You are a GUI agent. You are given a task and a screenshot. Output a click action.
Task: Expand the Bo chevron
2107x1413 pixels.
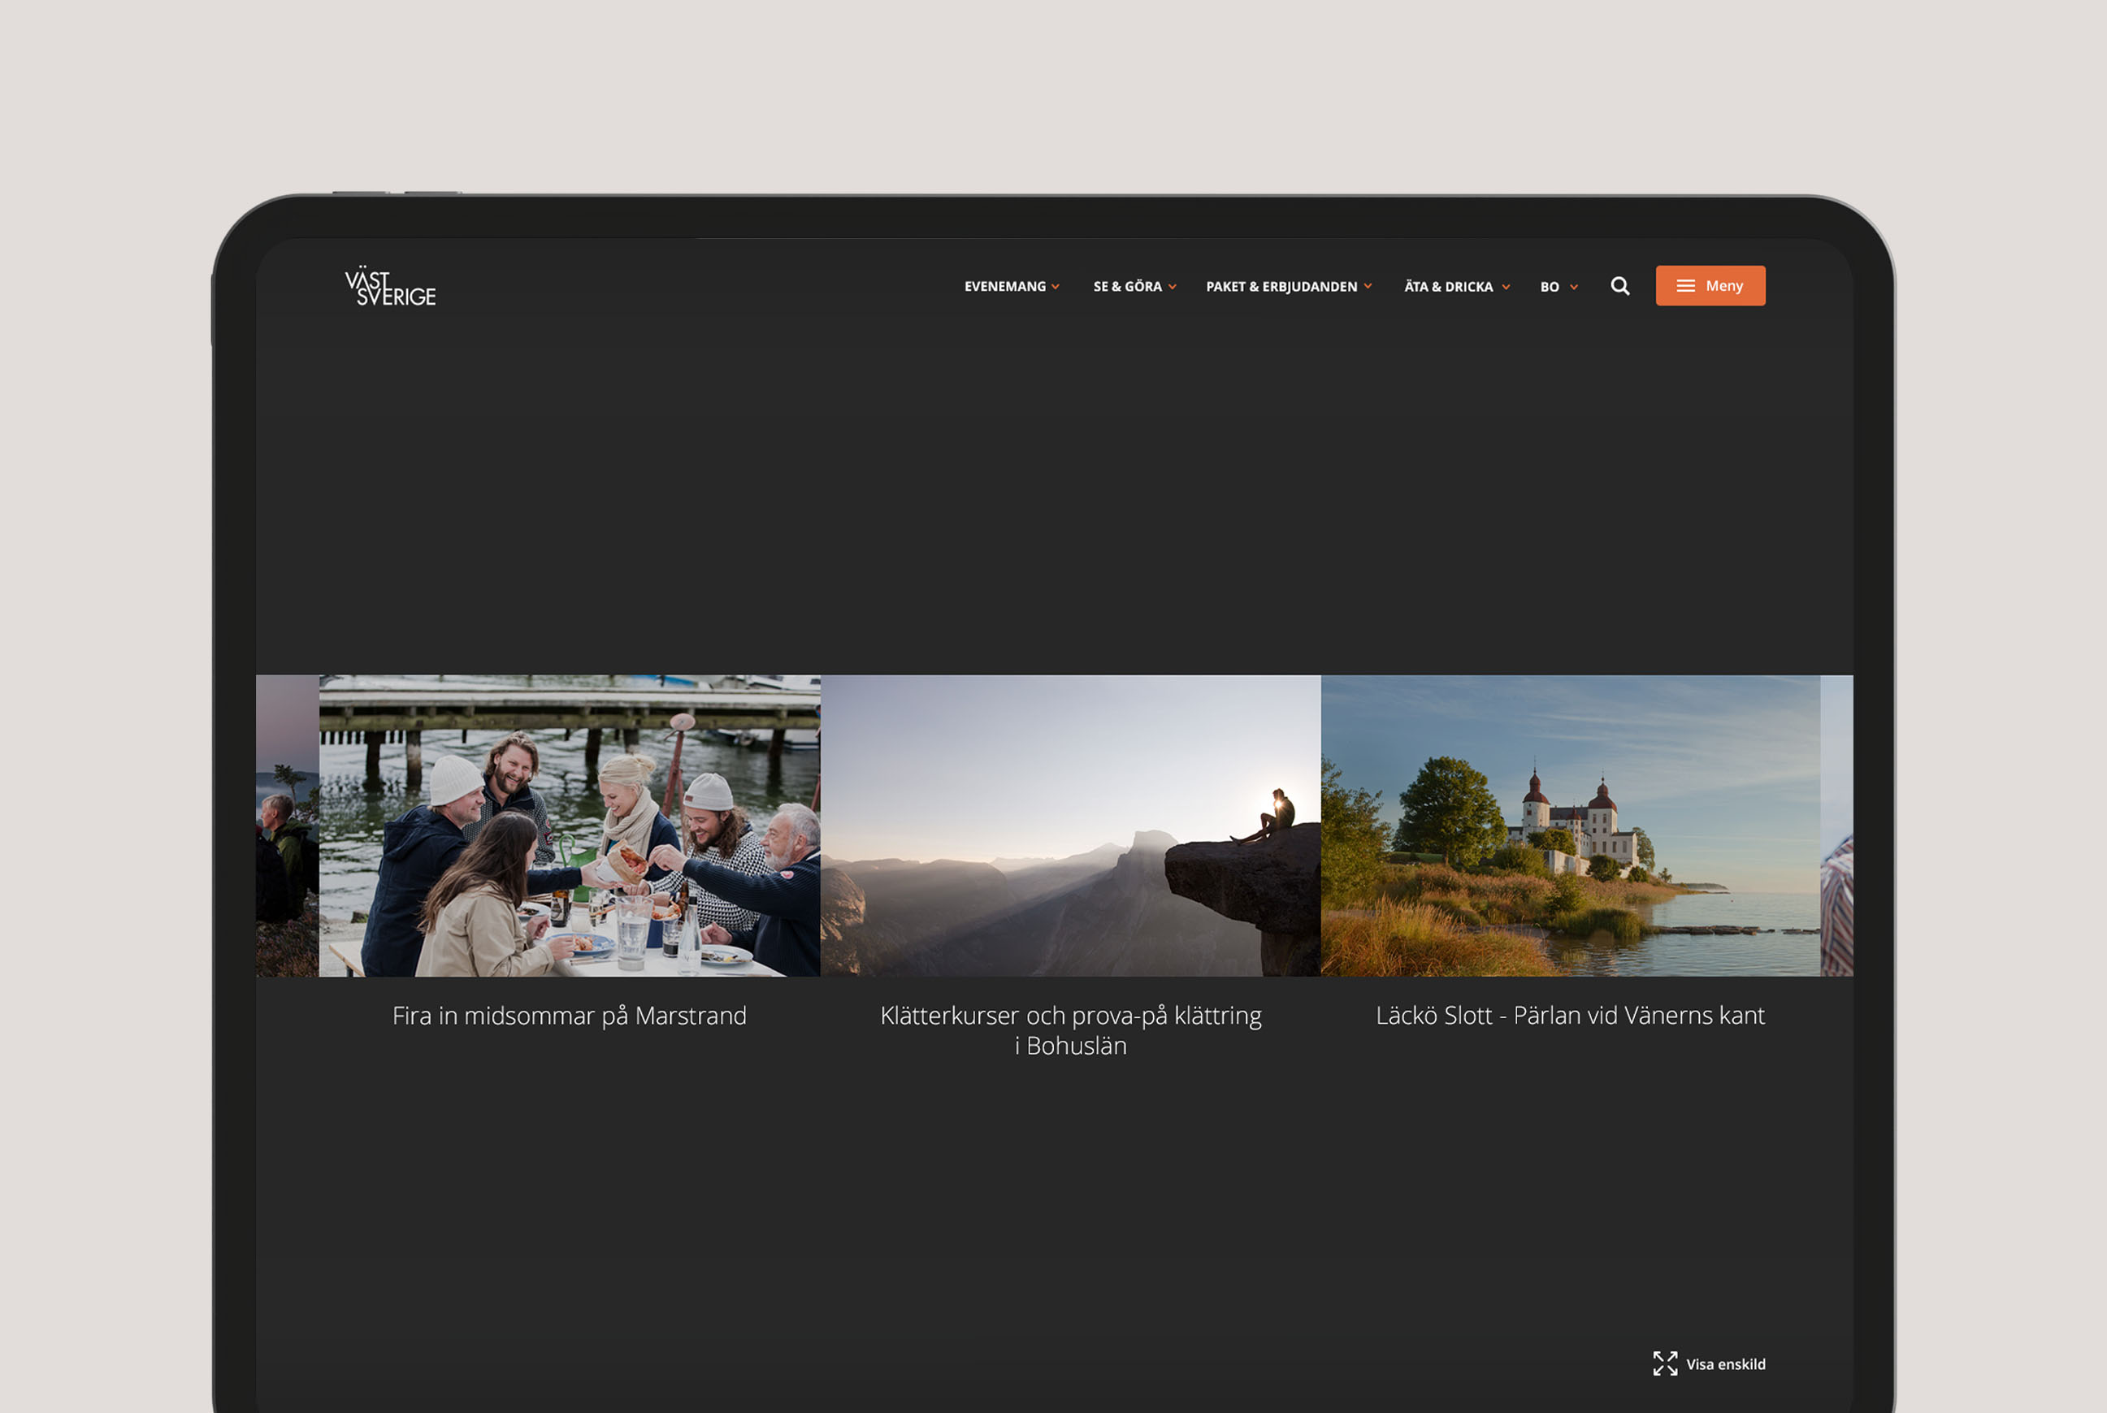pos(1573,288)
